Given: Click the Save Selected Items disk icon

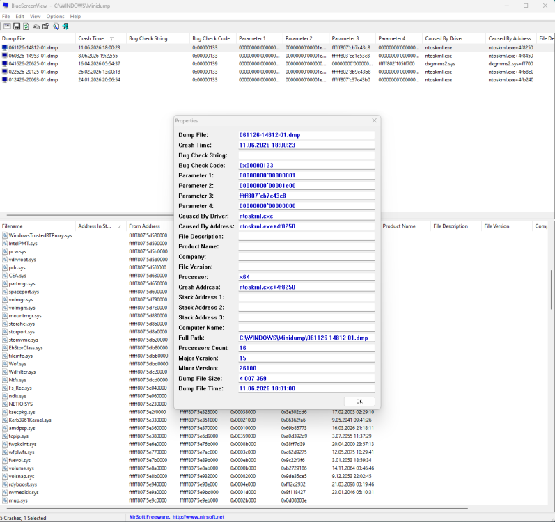Looking at the screenshot, I should [17, 26].
